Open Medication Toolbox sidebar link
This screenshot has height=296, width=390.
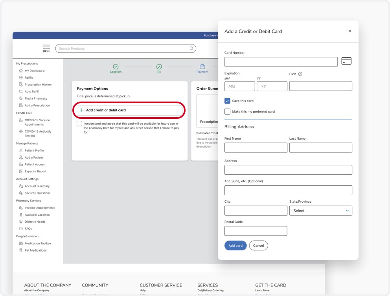[38, 244]
